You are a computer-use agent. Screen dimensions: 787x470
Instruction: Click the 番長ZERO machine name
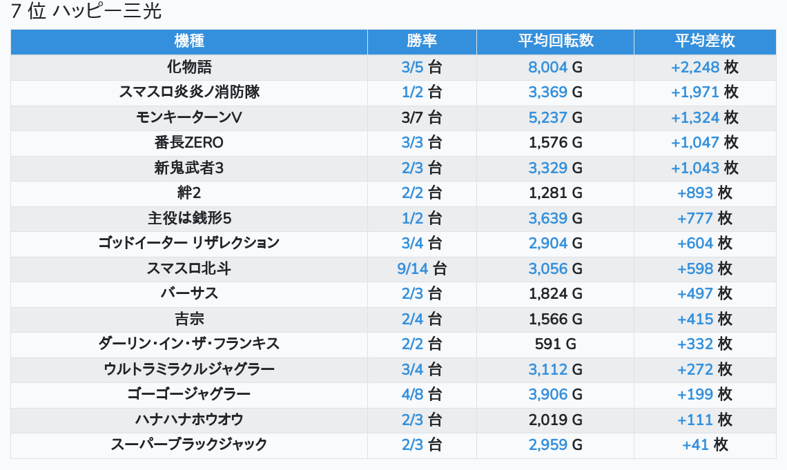pos(189,142)
